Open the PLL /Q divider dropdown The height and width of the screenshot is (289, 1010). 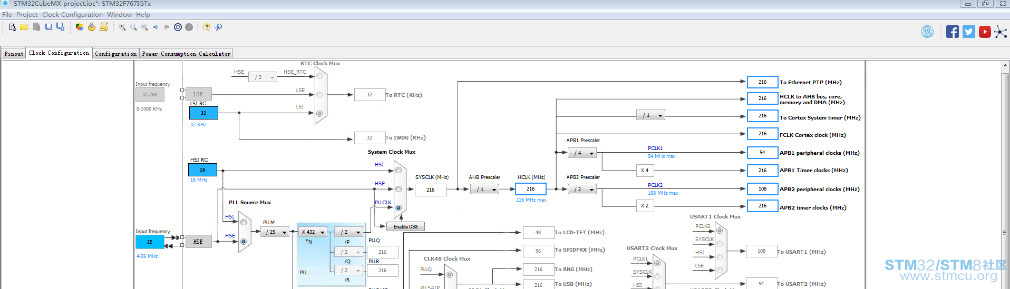click(x=348, y=252)
